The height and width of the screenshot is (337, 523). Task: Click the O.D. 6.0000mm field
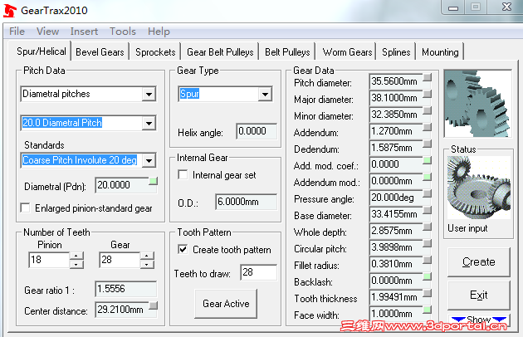point(247,202)
